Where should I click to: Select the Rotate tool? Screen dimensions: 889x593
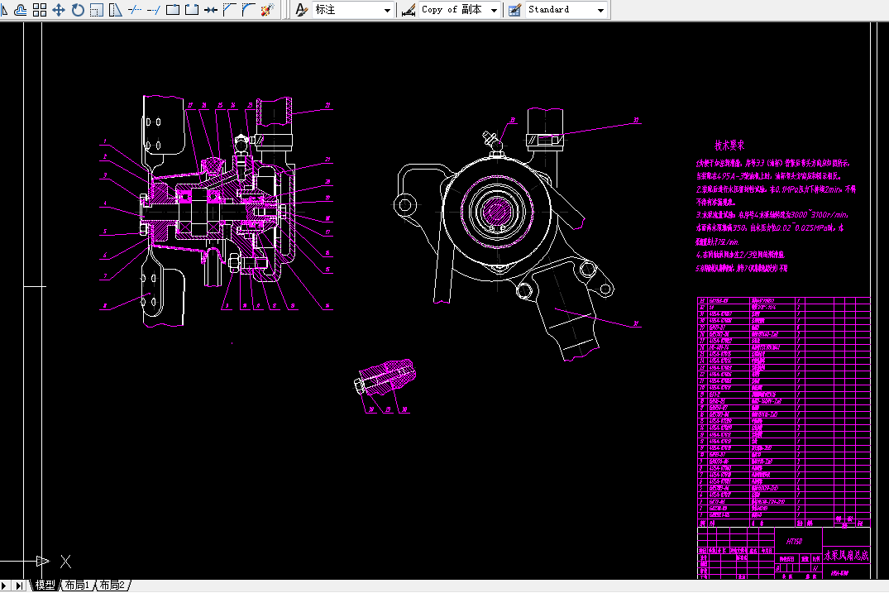click(78, 10)
